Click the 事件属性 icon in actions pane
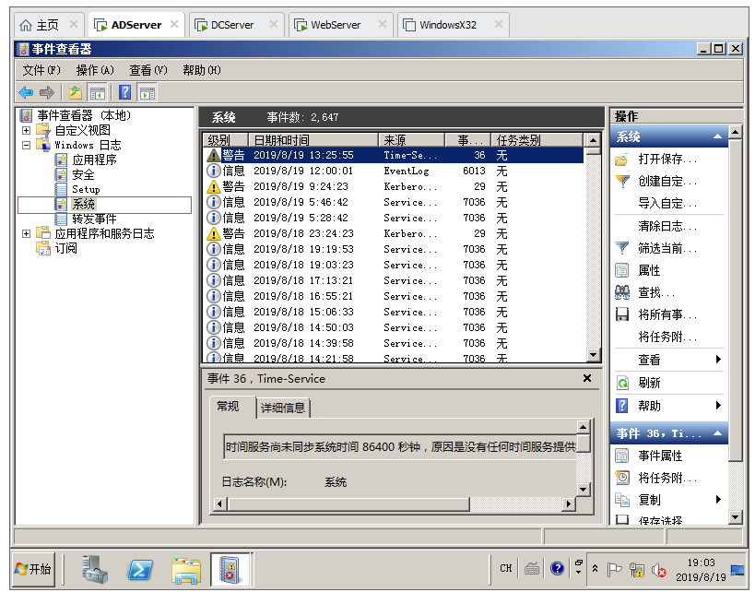This screenshot has width=755, height=592. click(622, 456)
